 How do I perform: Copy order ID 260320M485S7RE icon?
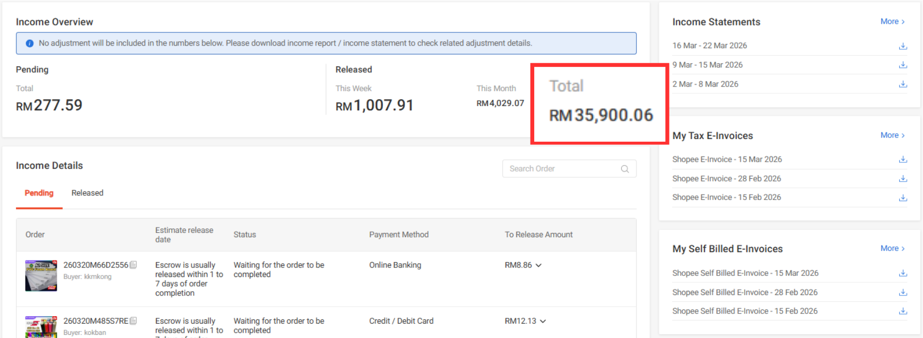click(133, 321)
